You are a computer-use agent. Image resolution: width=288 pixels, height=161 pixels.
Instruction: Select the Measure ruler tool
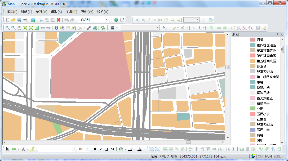tap(80, 28)
